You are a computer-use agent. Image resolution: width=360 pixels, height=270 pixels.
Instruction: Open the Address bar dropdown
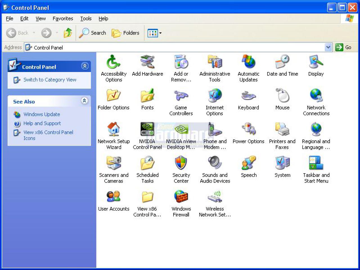click(x=328, y=47)
